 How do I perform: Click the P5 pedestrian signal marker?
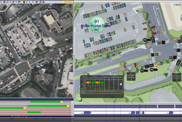point(159,43)
